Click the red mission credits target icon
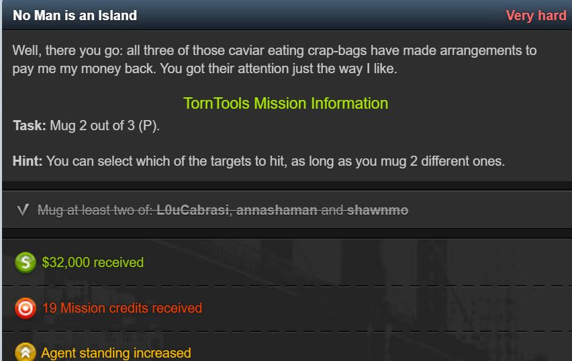Viewport: 572px width, 361px height. point(25,308)
